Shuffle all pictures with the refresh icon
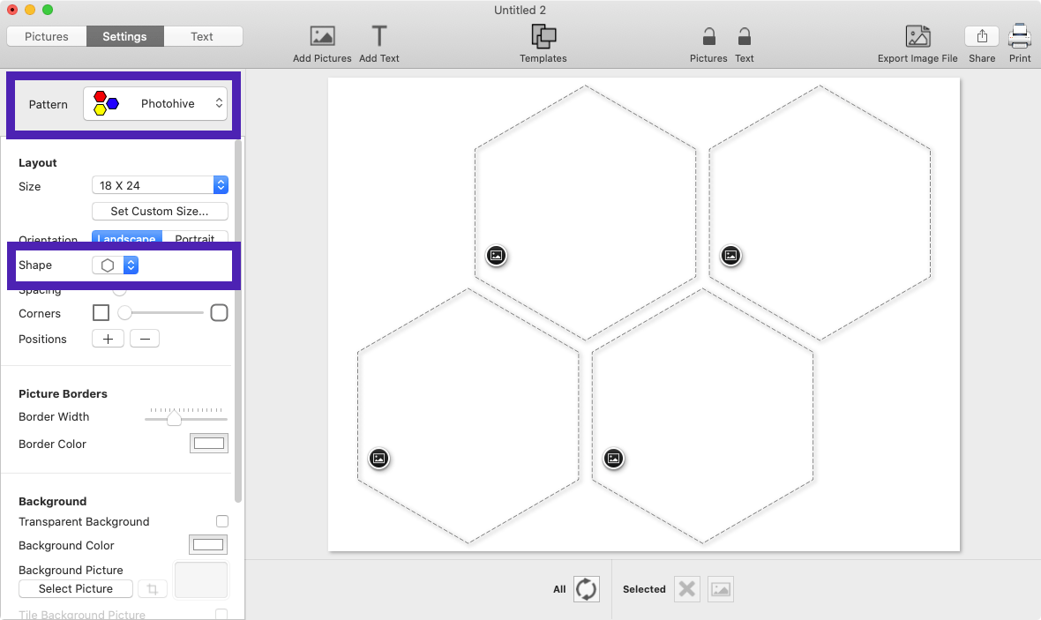Viewport: 1041px width, 620px height. pyautogui.click(x=587, y=589)
